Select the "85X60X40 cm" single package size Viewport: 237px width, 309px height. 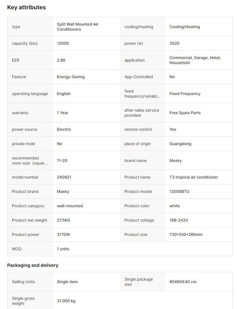pos(183,282)
